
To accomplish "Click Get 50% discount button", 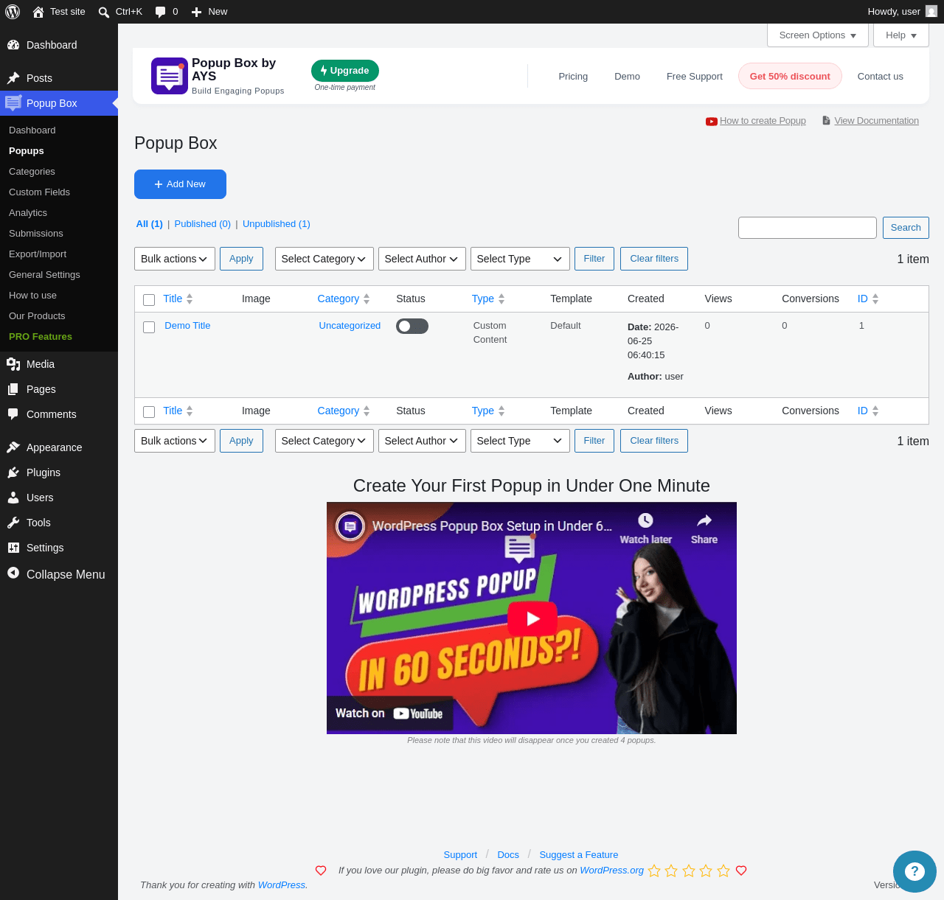I will click(790, 77).
